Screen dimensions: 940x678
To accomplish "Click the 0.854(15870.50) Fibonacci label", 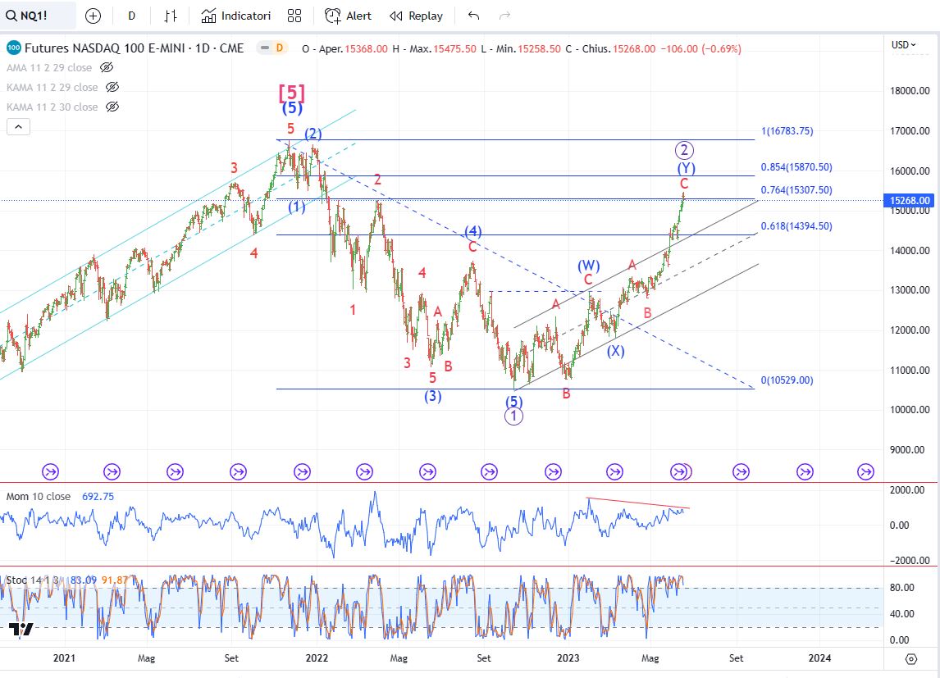I will coord(796,167).
